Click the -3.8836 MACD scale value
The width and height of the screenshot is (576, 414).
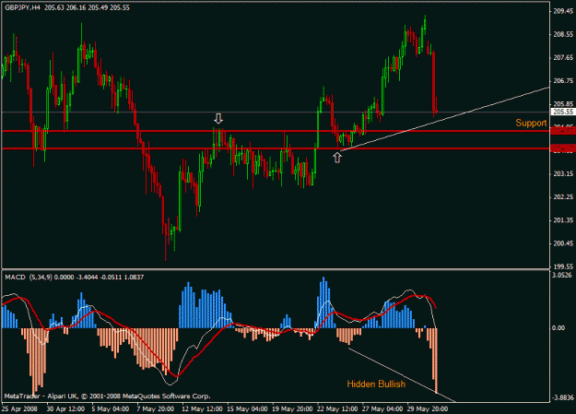562,397
